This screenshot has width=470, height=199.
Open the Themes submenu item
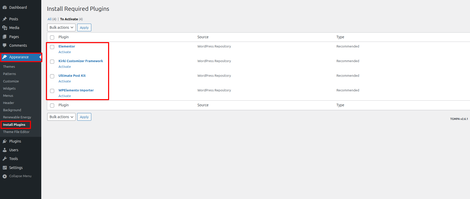[x=9, y=67]
